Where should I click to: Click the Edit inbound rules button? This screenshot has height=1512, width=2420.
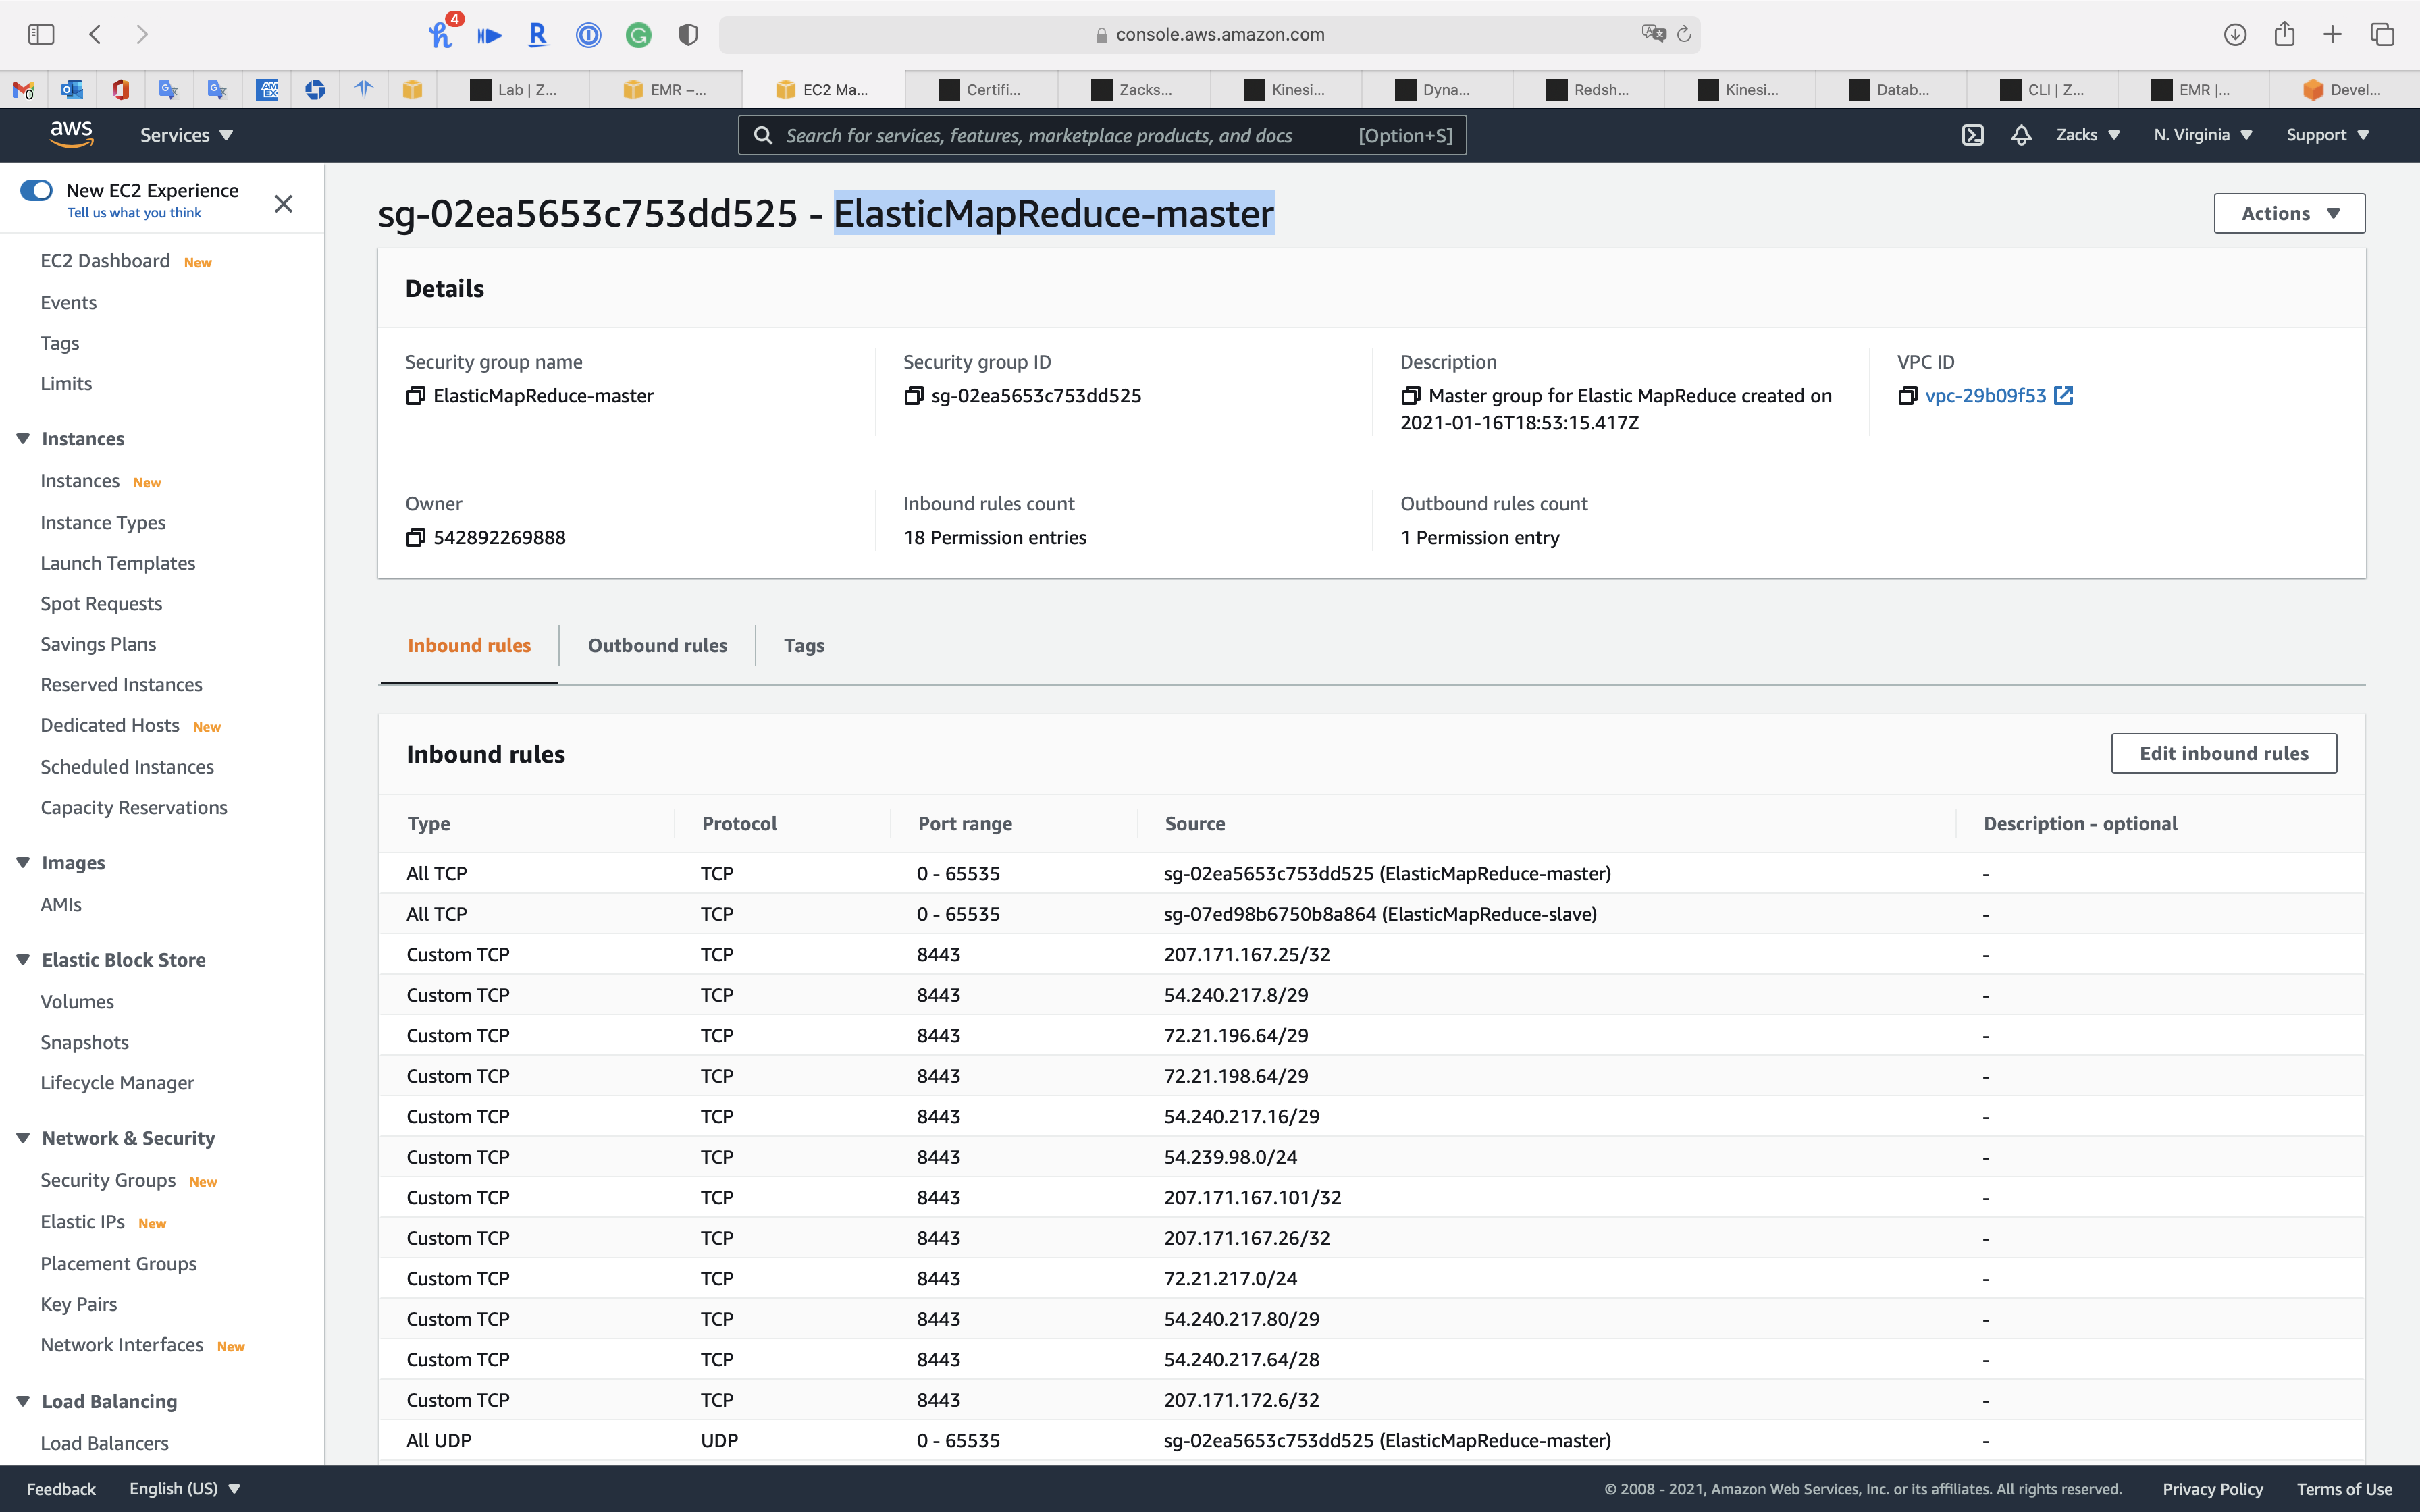(2223, 753)
